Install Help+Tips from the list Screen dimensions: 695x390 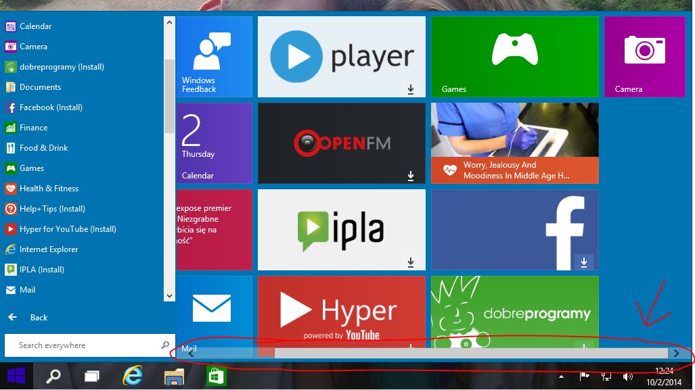pyautogui.click(x=45, y=209)
